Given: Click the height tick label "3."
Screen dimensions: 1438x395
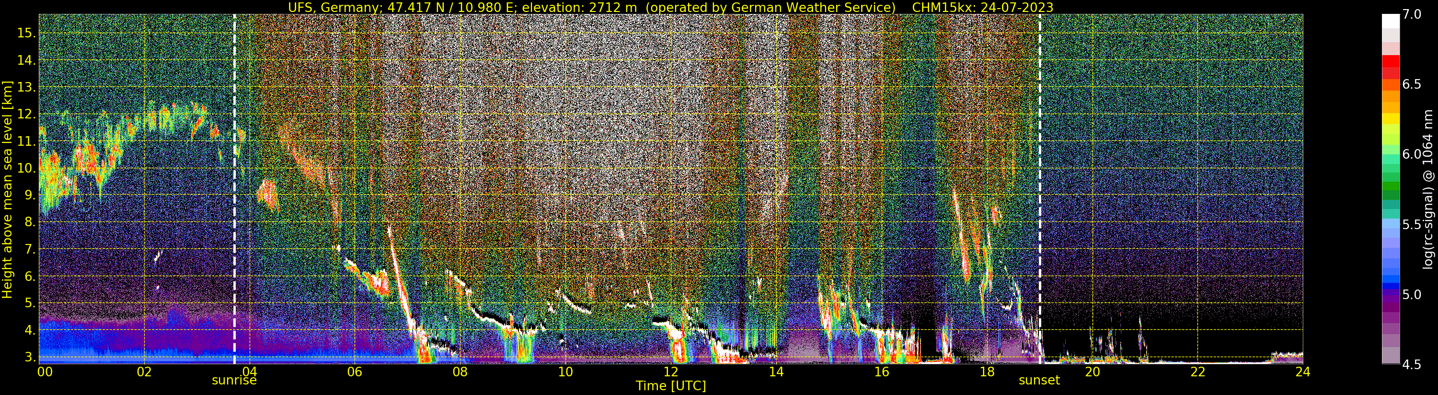Looking at the screenshot, I should coord(30,357).
